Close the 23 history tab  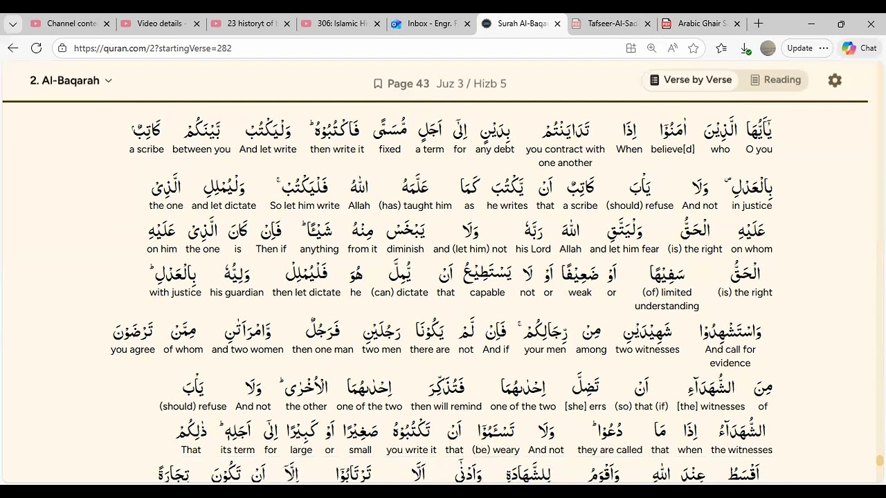(x=287, y=24)
